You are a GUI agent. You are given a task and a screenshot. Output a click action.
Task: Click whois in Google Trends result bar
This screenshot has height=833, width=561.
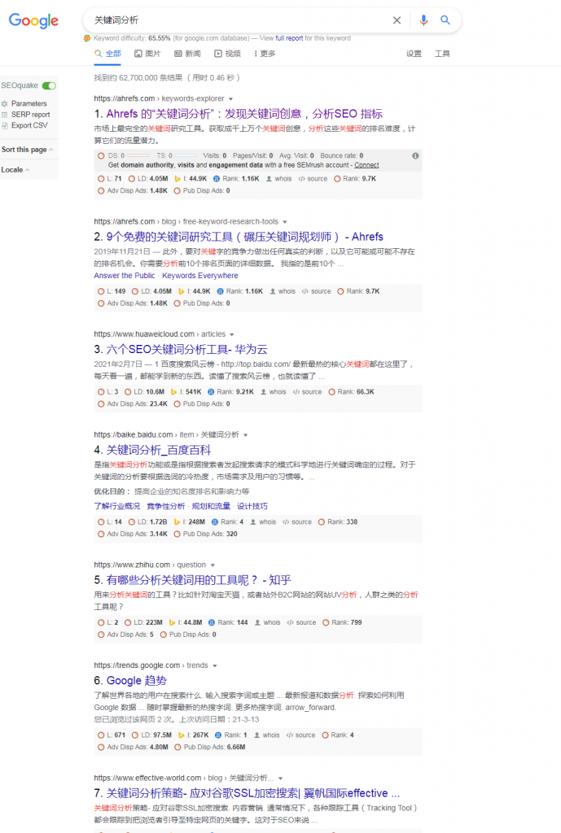[267, 735]
